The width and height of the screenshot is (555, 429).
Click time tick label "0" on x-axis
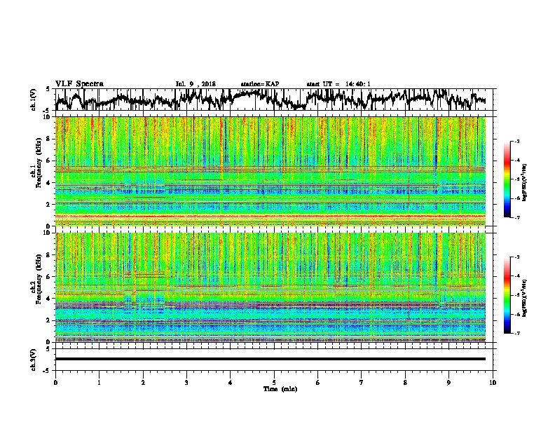point(55,383)
